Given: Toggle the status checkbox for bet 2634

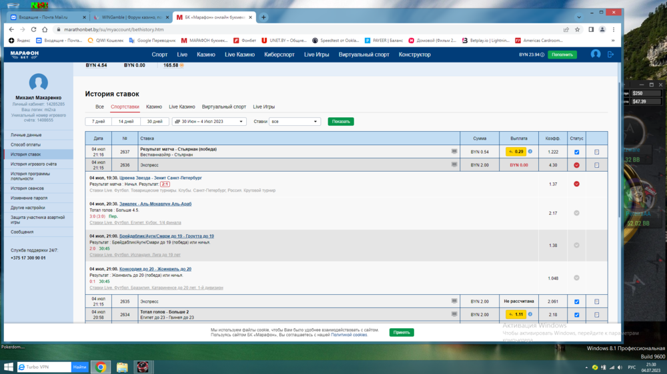Looking at the screenshot, I should click(576, 314).
